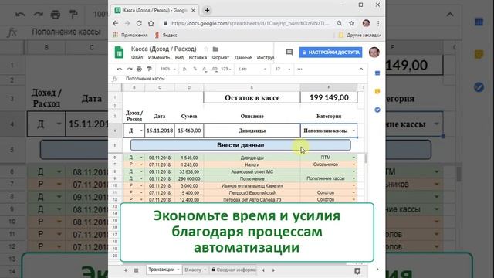Click the Google account avatar in Sheets

374,52
